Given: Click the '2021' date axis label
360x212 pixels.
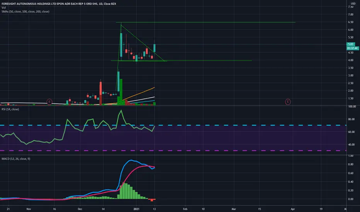Looking at the screenshot, I should click(x=136, y=209).
